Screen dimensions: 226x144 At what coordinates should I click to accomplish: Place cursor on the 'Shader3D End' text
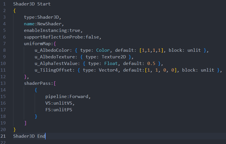pos(29,136)
